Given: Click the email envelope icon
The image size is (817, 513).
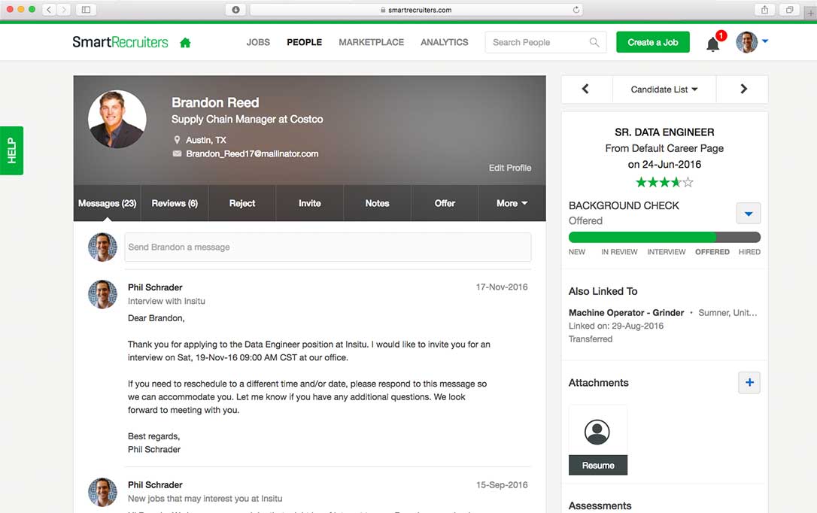Looking at the screenshot, I should (177, 153).
